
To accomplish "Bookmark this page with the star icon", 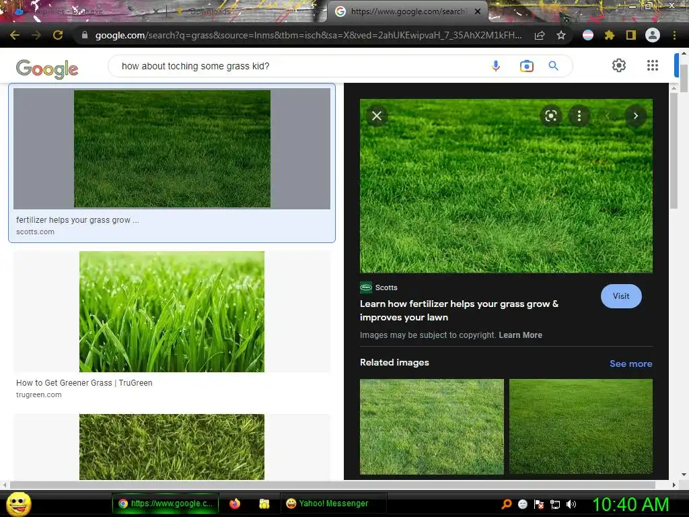I will click(x=561, y=35).
